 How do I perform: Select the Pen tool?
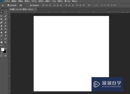point(1,36)
